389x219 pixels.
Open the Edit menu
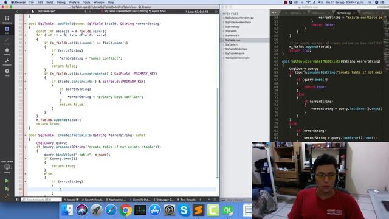click(x=40, y=2)
